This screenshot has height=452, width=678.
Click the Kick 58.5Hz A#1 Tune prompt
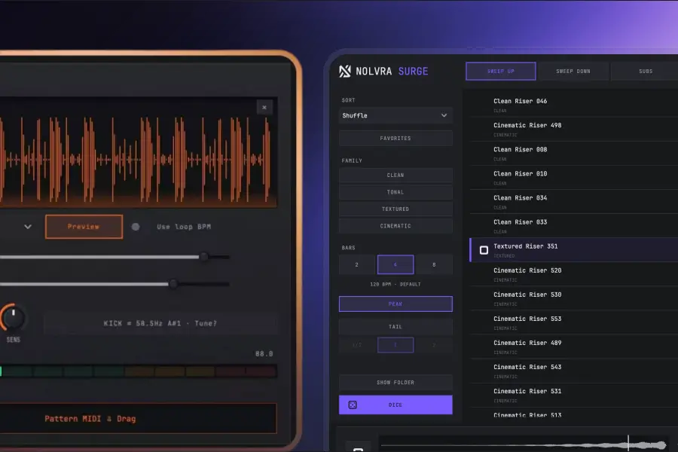(x=160, y=323)
